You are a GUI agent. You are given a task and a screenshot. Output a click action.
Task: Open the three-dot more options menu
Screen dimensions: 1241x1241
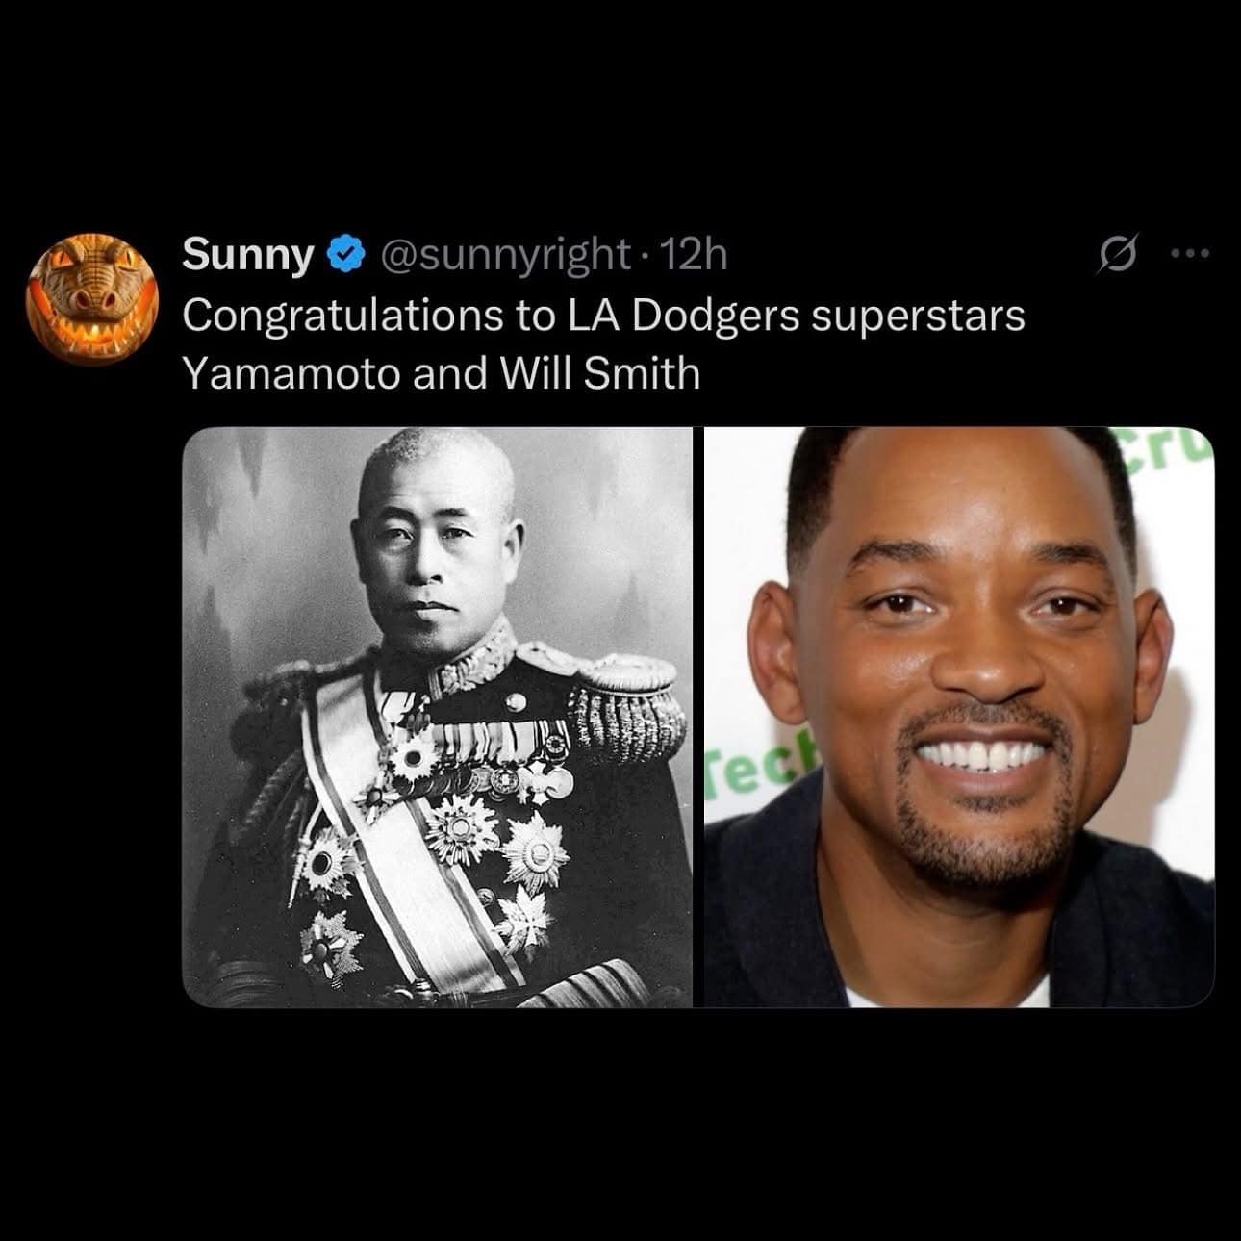[x=1190, y=255]
